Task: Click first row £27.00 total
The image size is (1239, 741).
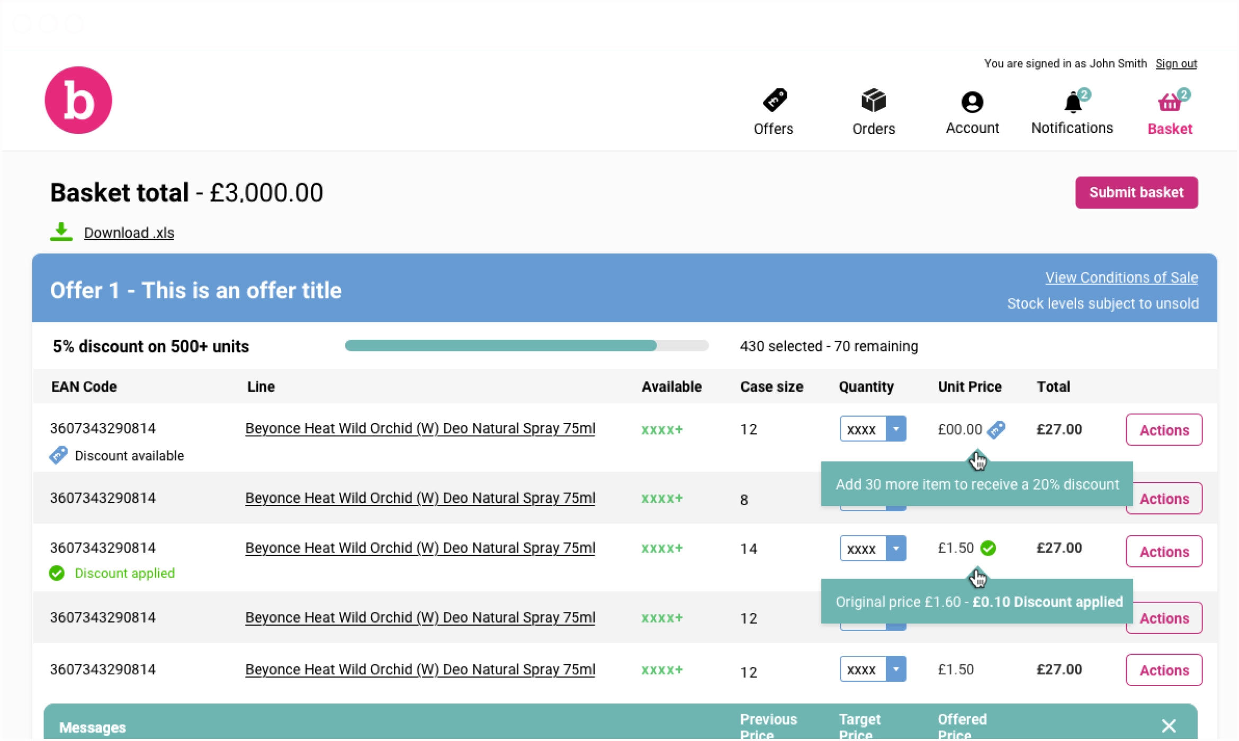Action: (x=1059, y=430)
